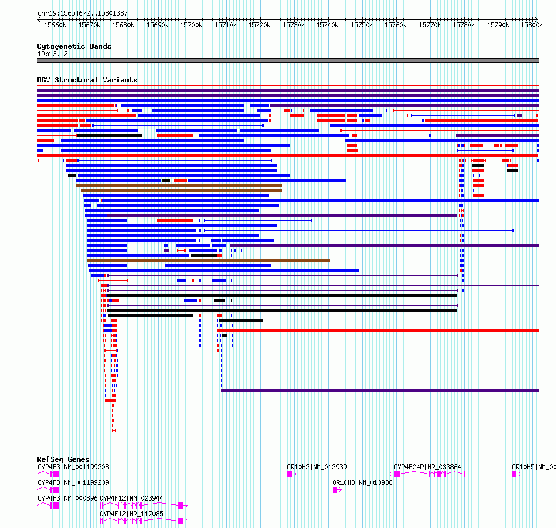The width and height of the screenshot is (556, 528).
Task: Click the CYP4F3|NM_001199209 gene label
Action: tap(73, 482)
